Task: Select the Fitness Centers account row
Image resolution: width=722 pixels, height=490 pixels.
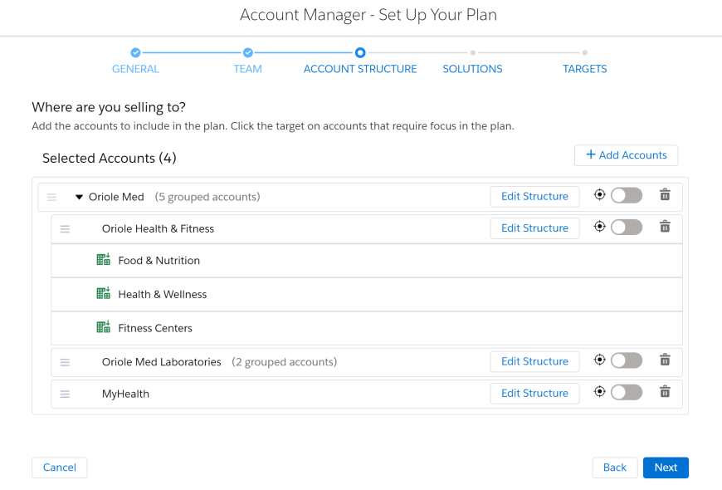Action: pos(367,328)
